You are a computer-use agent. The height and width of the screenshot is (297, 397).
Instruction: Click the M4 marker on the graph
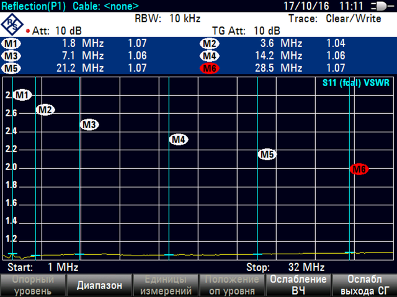coord(179,140)
